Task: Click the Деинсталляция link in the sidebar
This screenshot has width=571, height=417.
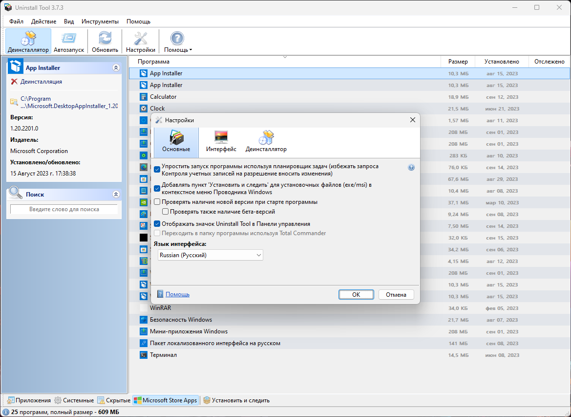Action: point(41,82)
